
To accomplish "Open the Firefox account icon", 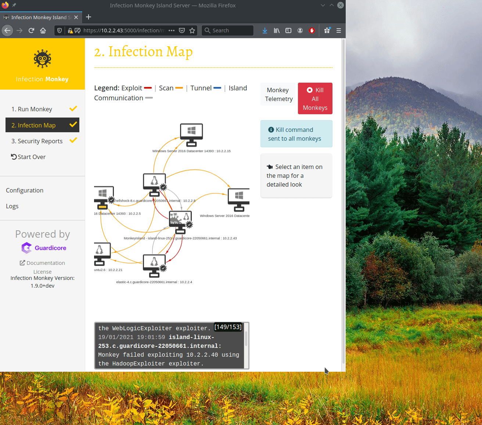I will point(300,30).
